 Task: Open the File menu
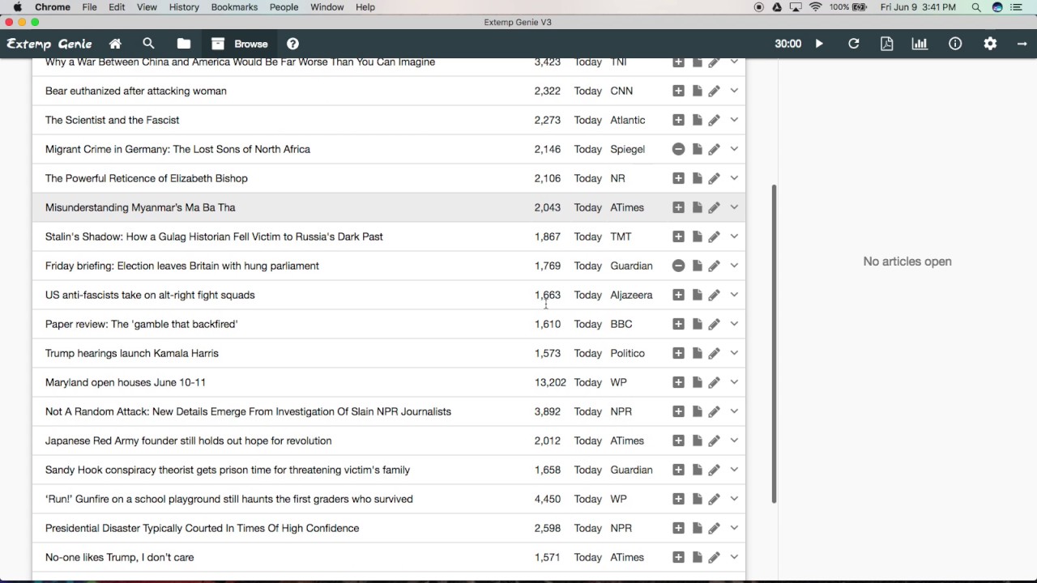click(x=89, y=7)
